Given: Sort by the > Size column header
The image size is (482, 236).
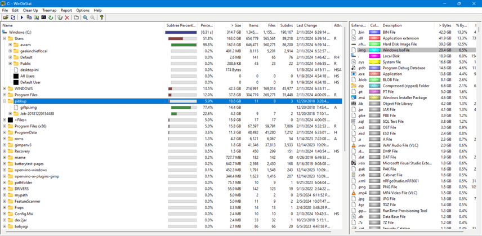Looking at the screenshot, I should pyautogui.click(x=229, y=25).
